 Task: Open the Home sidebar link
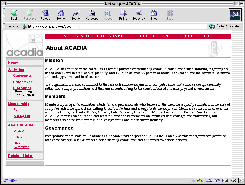[13, 63]
